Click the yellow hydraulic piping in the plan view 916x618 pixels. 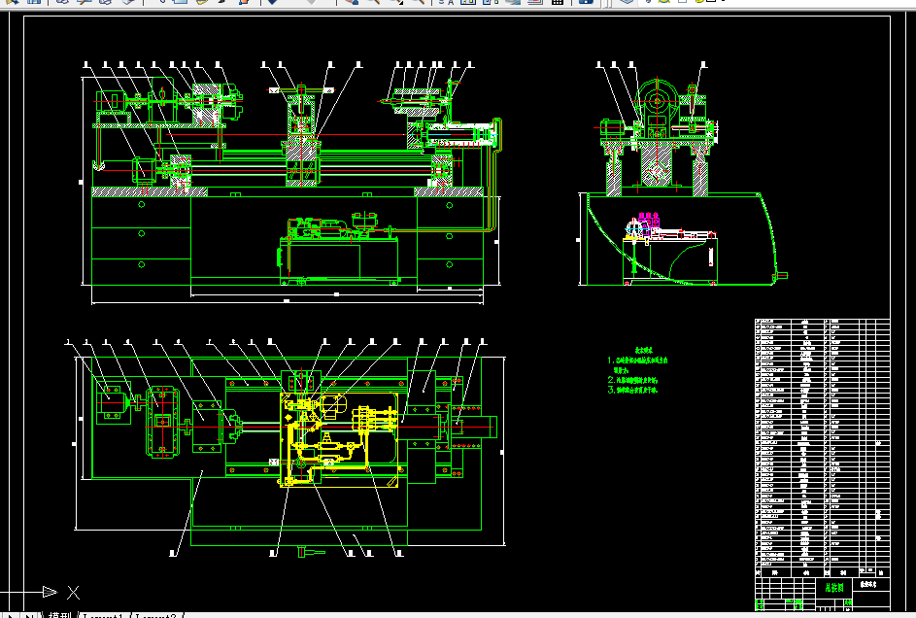339,439
